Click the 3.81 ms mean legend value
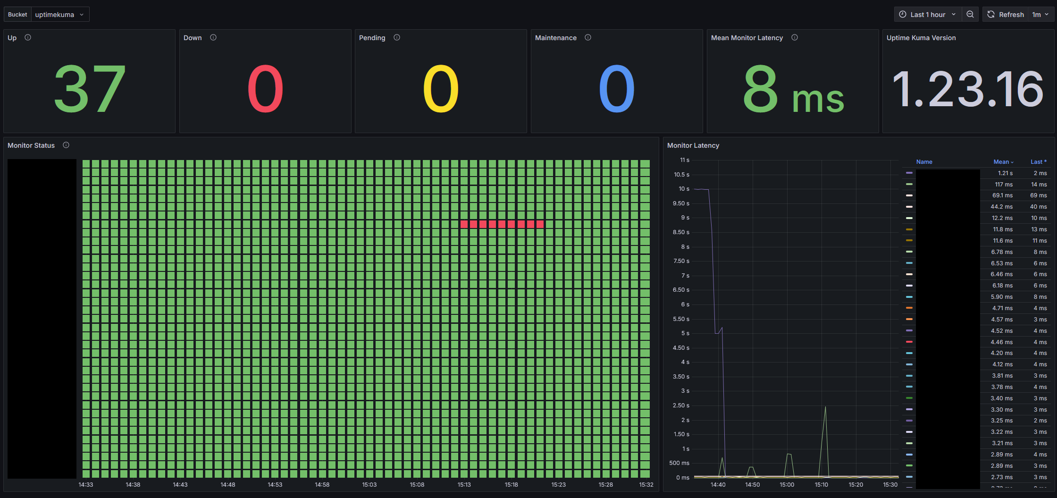1057x498 pixels. coord(1002,376)
